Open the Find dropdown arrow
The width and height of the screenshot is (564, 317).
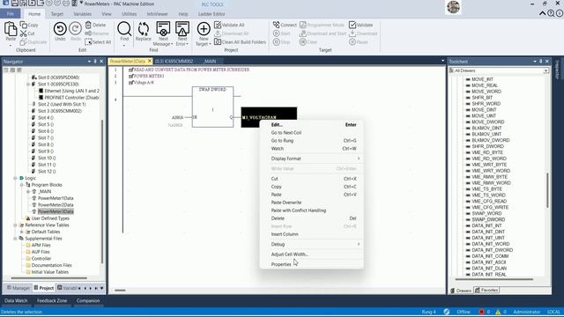(124, 46)
